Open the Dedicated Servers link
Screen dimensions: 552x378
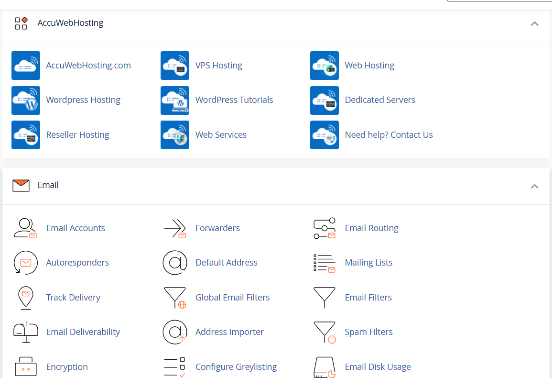[380, 100]
